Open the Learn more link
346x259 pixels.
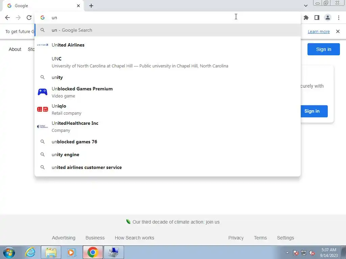[x=319, y=31]
